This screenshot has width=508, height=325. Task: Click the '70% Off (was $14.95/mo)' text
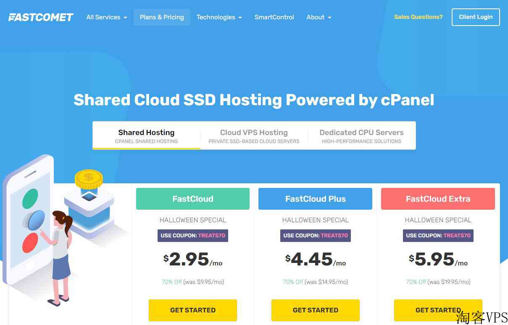pyautogui.click(x=316, y=282)
